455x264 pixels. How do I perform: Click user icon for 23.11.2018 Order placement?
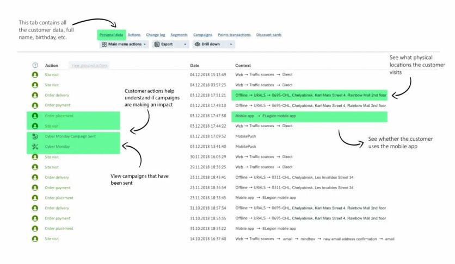click(35, 198)
